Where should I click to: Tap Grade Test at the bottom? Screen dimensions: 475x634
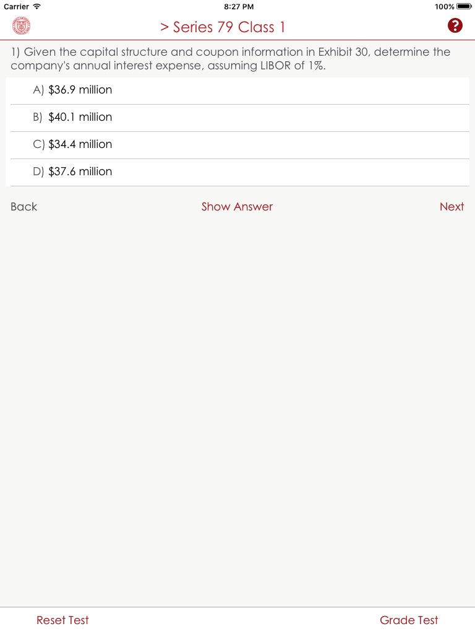(x=409, y=620)
